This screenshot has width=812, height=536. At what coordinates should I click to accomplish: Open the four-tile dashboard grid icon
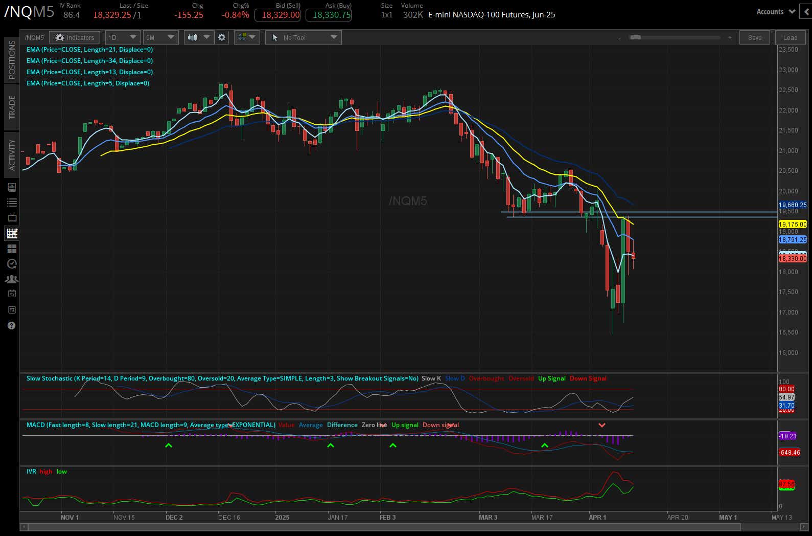tap(12, 249)
